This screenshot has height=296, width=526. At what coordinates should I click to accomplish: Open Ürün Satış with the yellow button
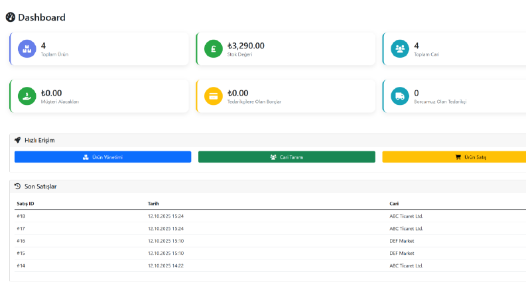[454, 157]
